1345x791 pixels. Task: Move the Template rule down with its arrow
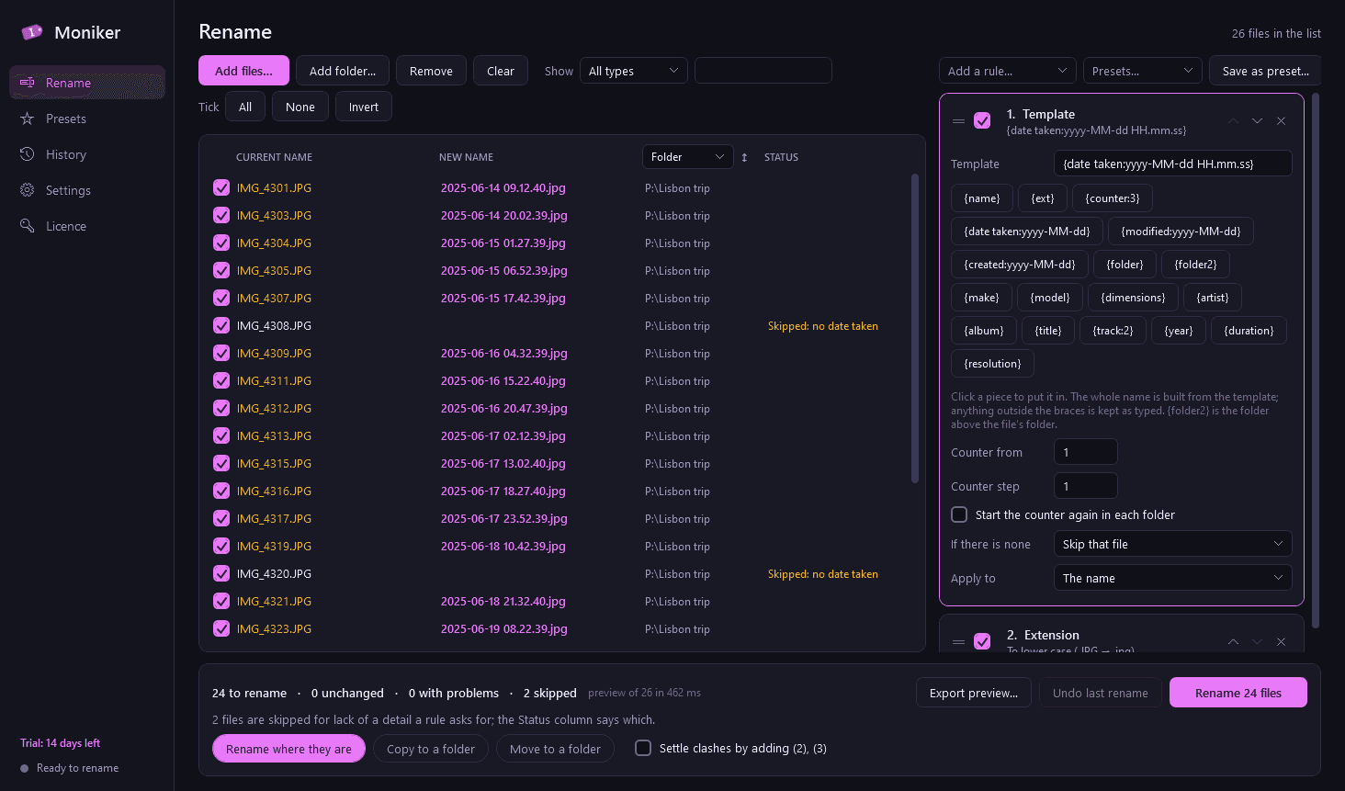[x=1257, y=121]
